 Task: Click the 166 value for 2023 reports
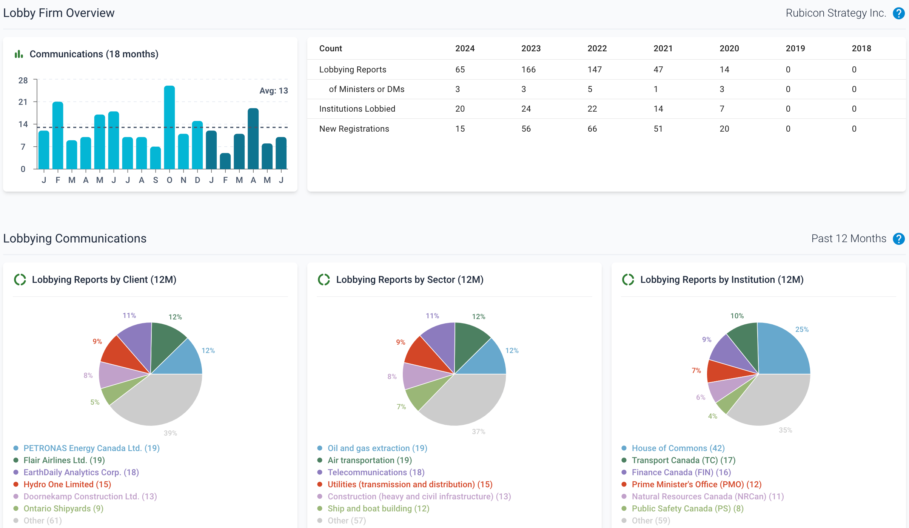coord(528,69)
